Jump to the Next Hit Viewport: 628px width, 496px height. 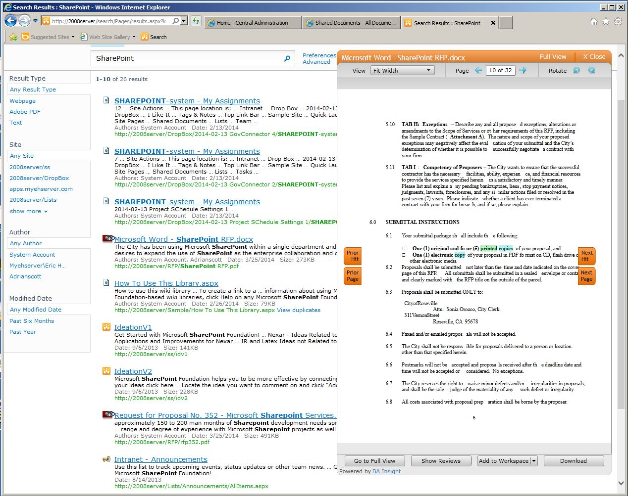tap(587, 256)
